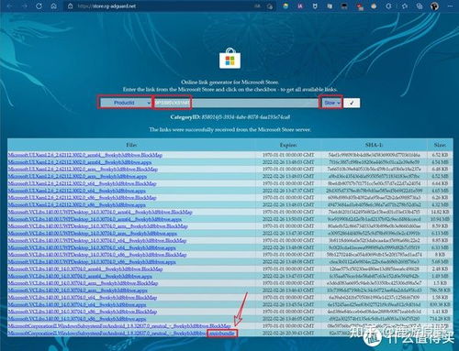Open the browser three-dot settings menu

pyautogui.click(x=450, y=6)
